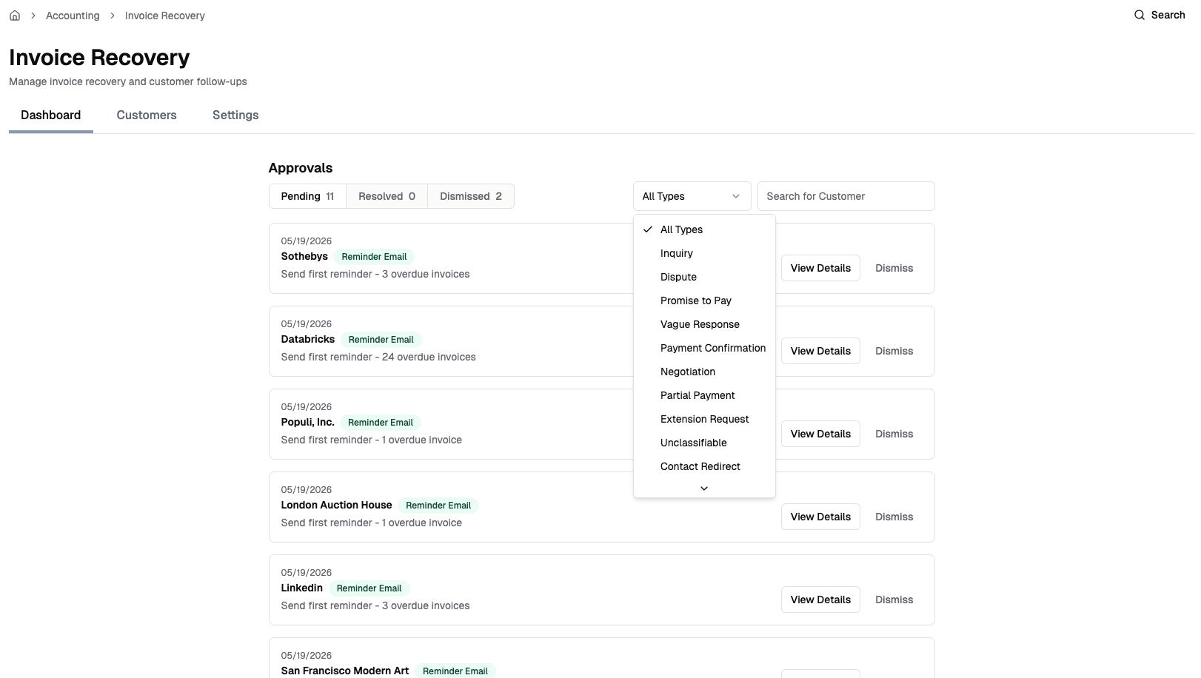This screenshot has height=678, width=1201.
Task: Click the Linkedin customer name
Action: tap(302, 588)
